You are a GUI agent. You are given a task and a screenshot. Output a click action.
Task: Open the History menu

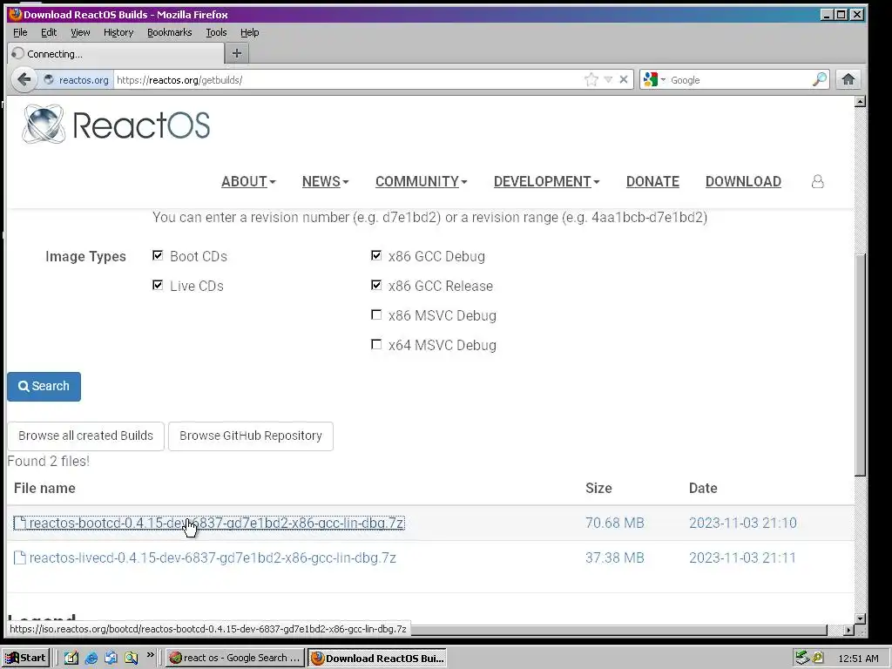118,32
